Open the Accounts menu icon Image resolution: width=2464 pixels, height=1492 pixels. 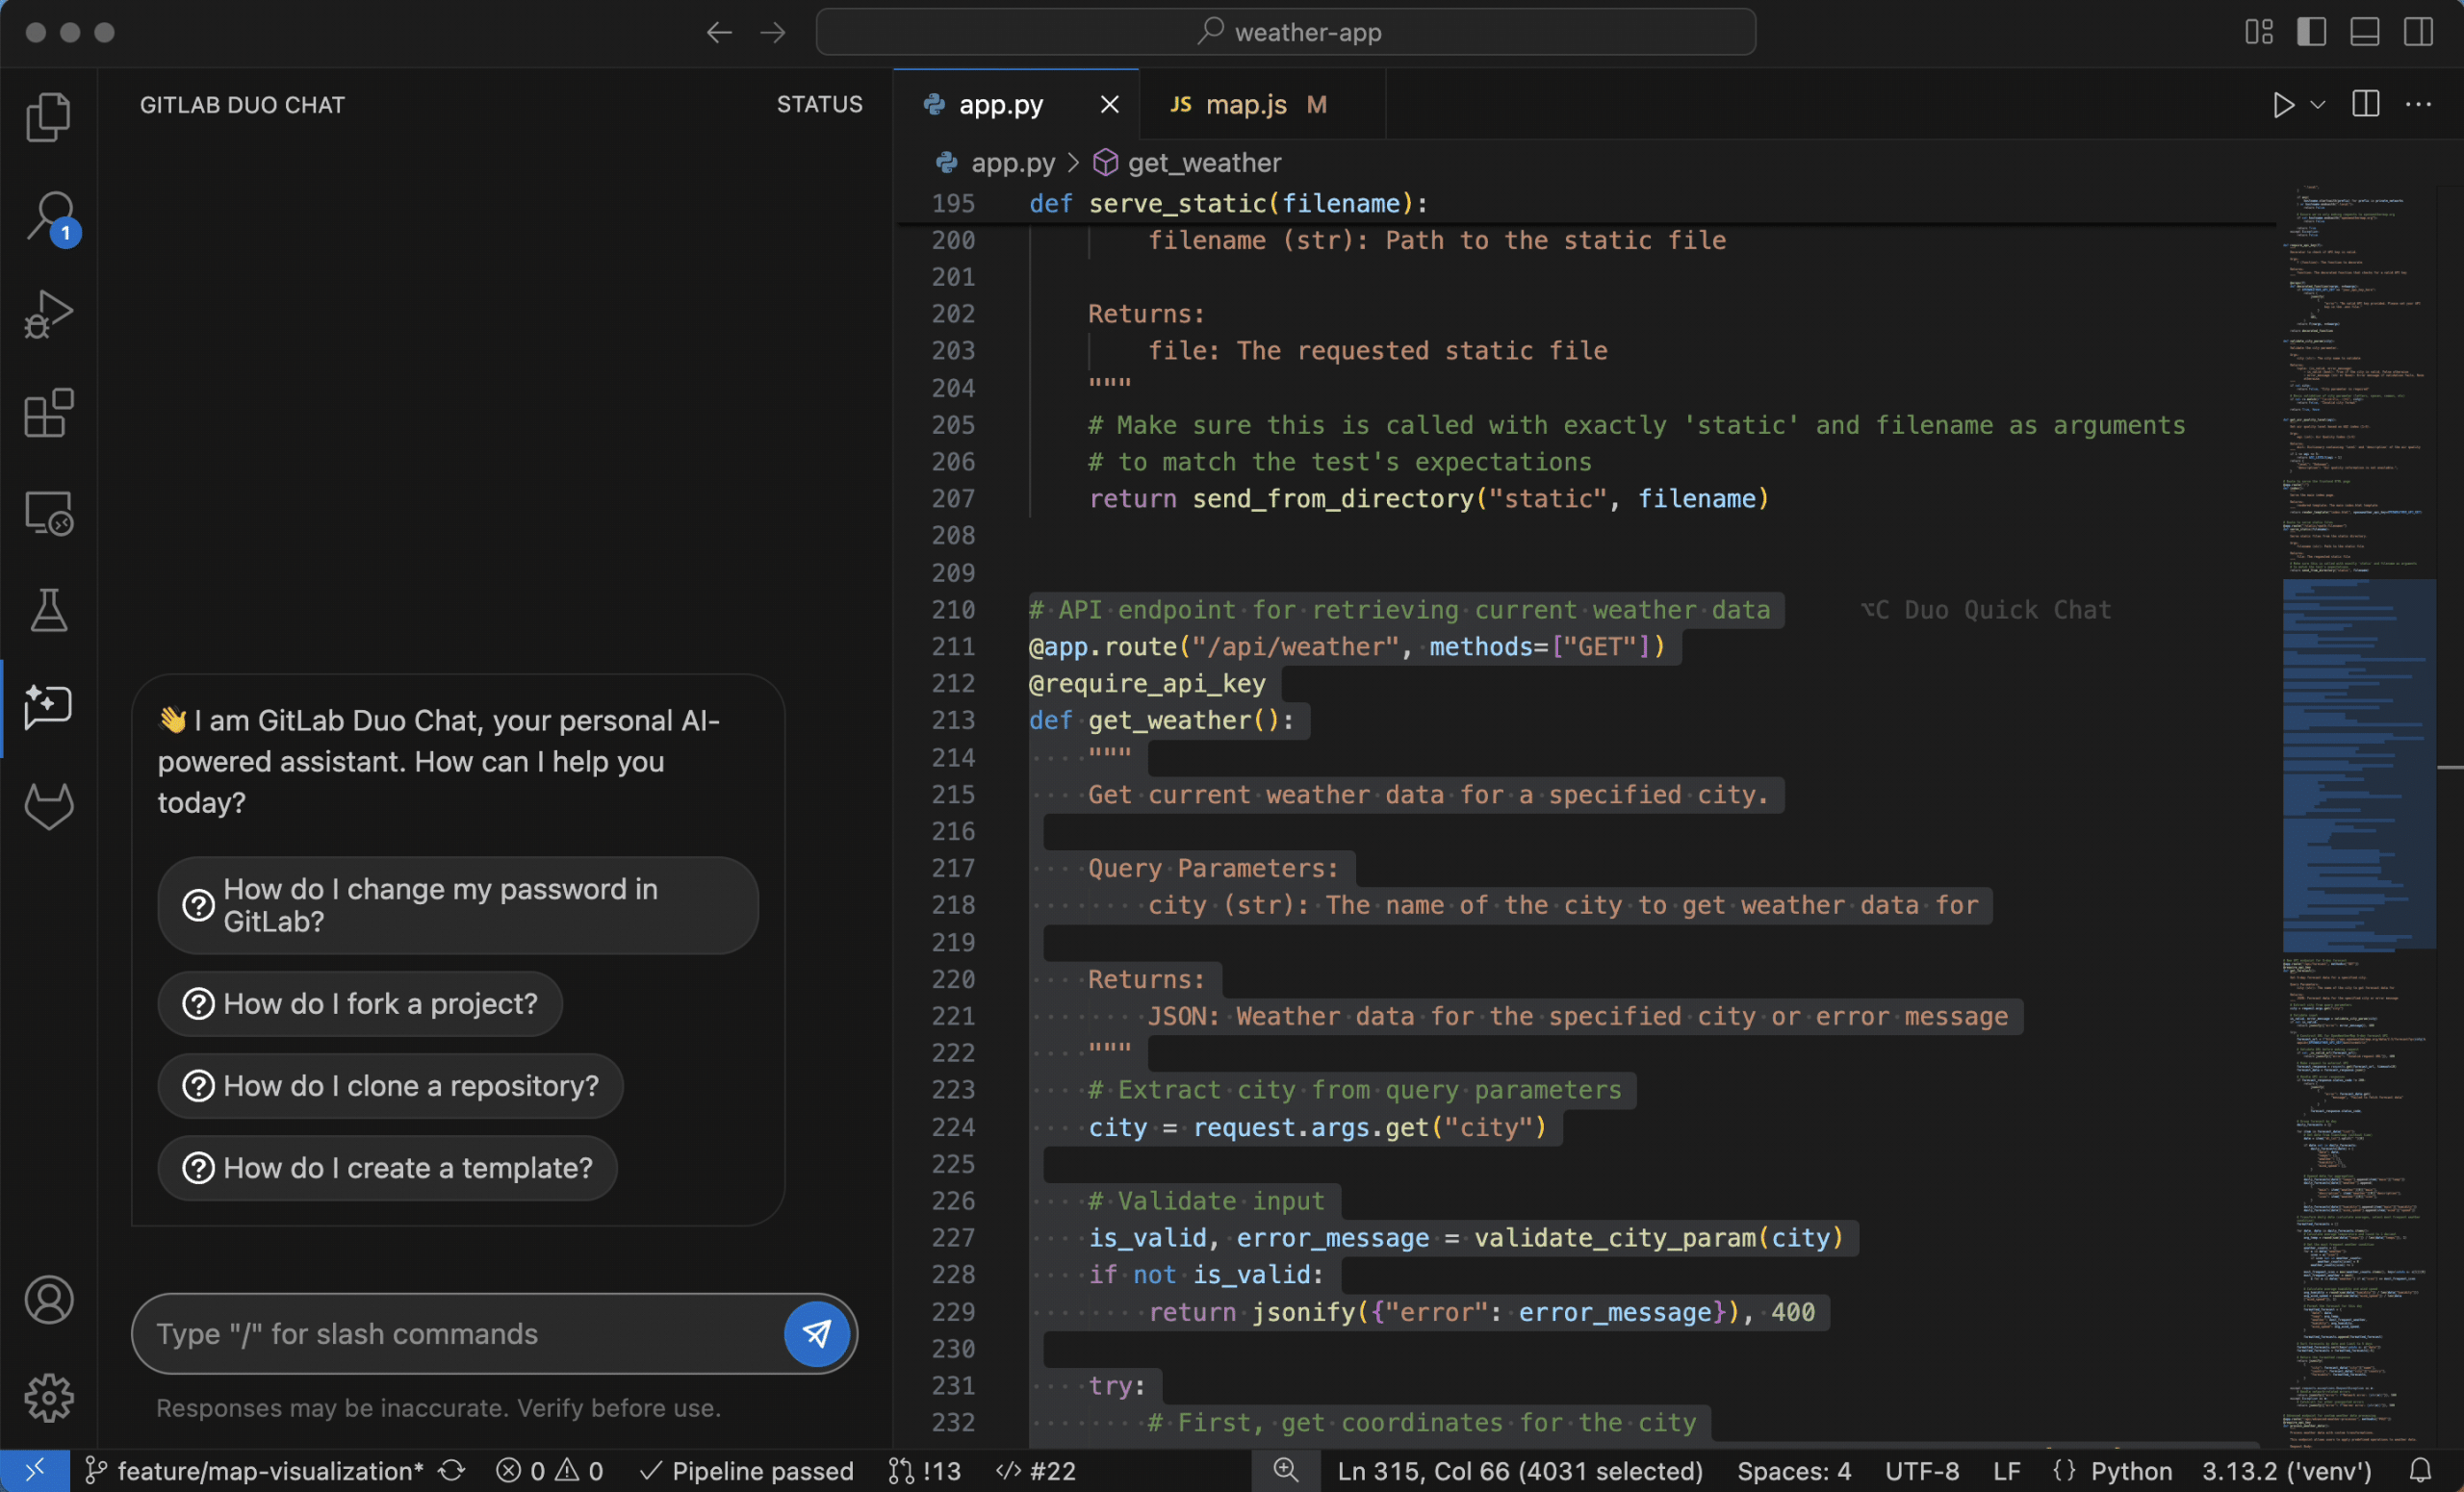(x=48, y=1300)
